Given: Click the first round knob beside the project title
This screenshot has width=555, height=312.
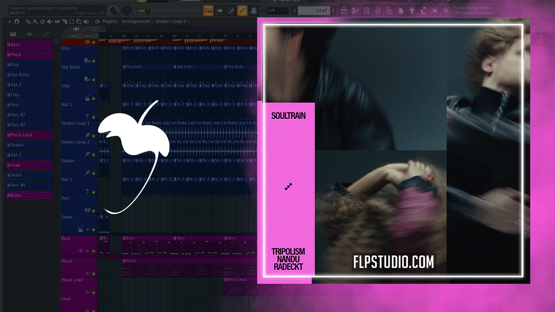Looking at the screenshot, I should tap(114, 10).
